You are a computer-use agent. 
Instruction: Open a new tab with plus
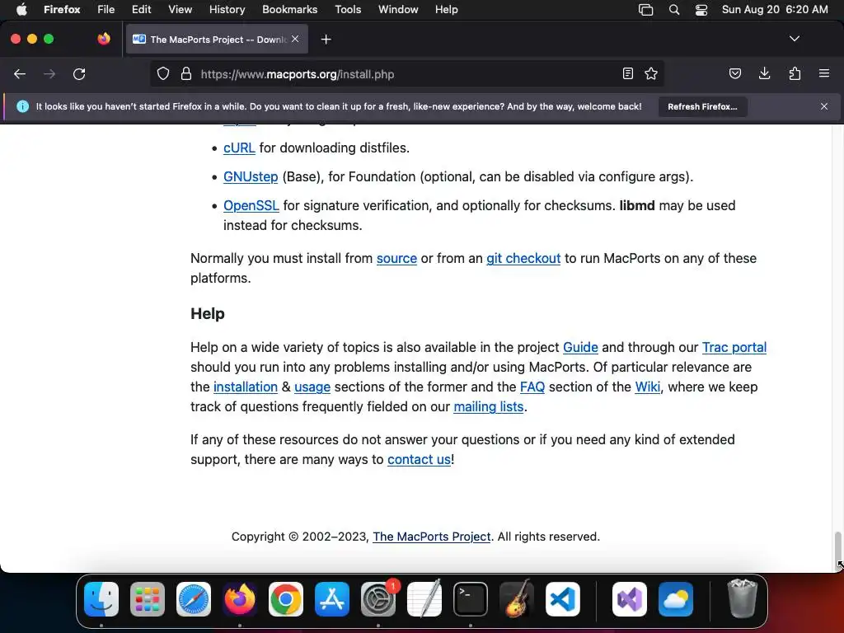point(326,40)
